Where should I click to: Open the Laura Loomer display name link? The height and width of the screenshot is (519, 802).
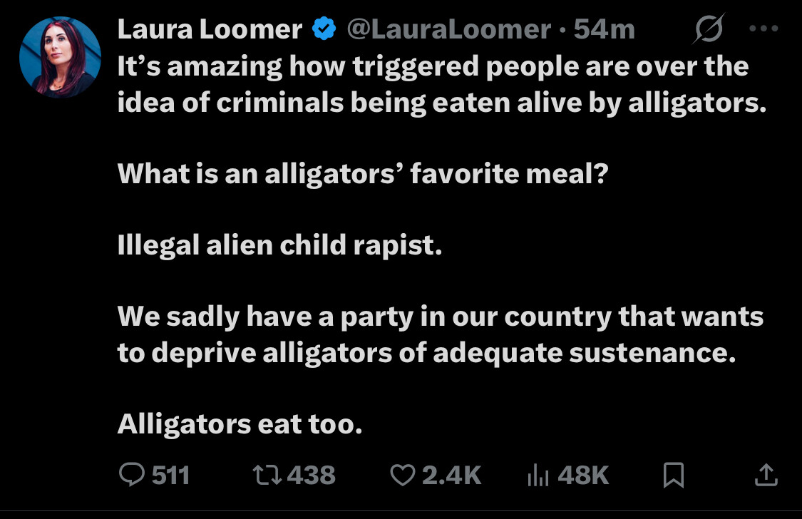210,29
